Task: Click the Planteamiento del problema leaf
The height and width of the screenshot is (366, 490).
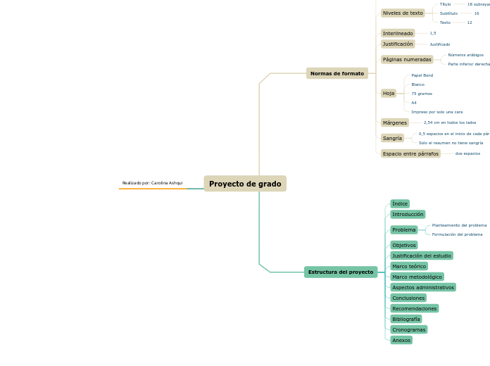Action: coord(459,225)
